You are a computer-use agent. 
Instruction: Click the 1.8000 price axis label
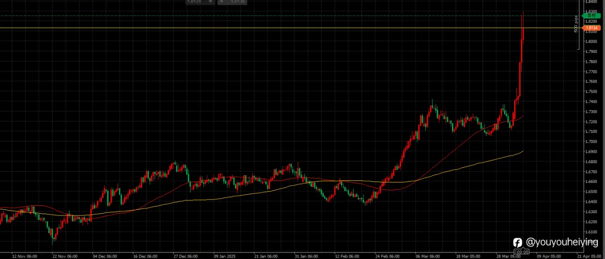point(591,41)
